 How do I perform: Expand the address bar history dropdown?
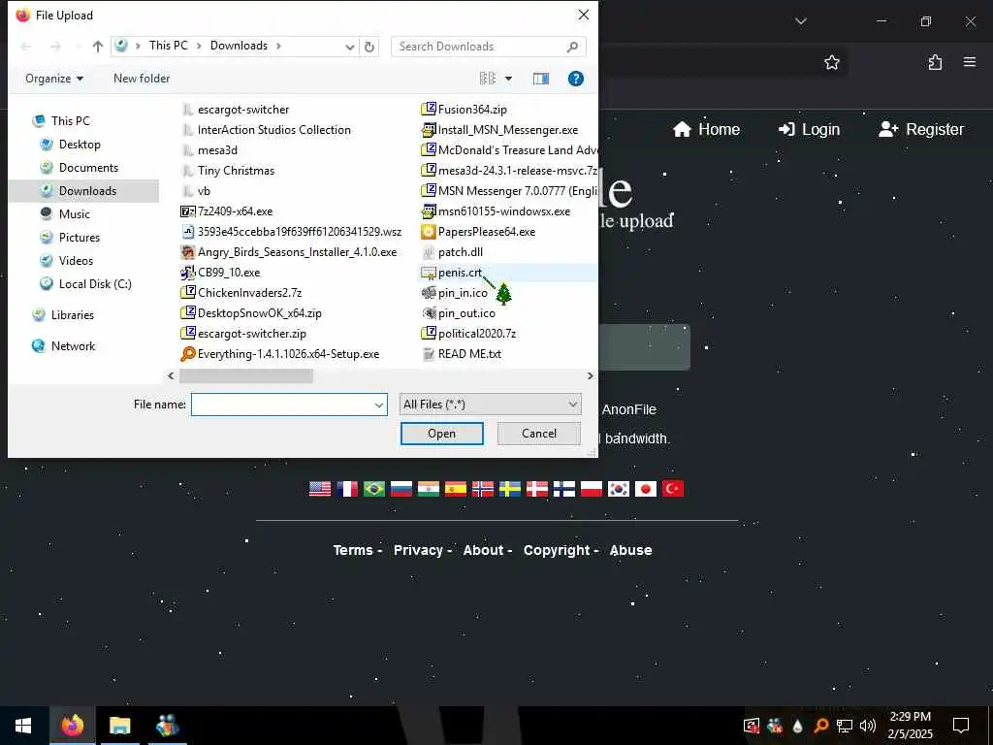pyautogui.click(x=349, y=47)
